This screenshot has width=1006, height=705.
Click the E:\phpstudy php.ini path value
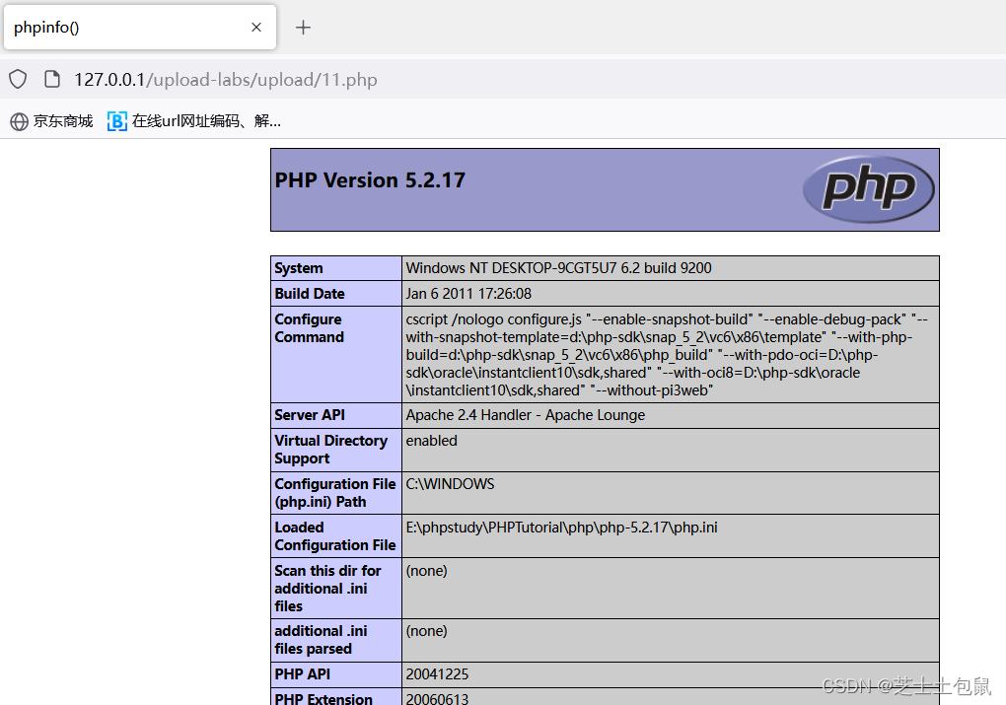coord(561,528)
